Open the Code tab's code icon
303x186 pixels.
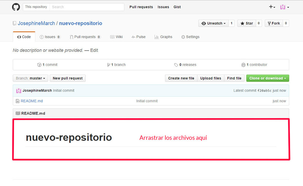click(19, 36)
